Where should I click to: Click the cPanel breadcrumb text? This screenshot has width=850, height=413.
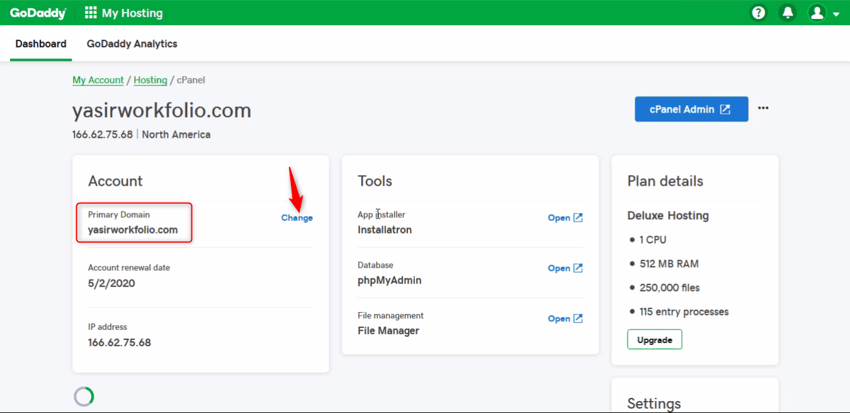[191, 80]
